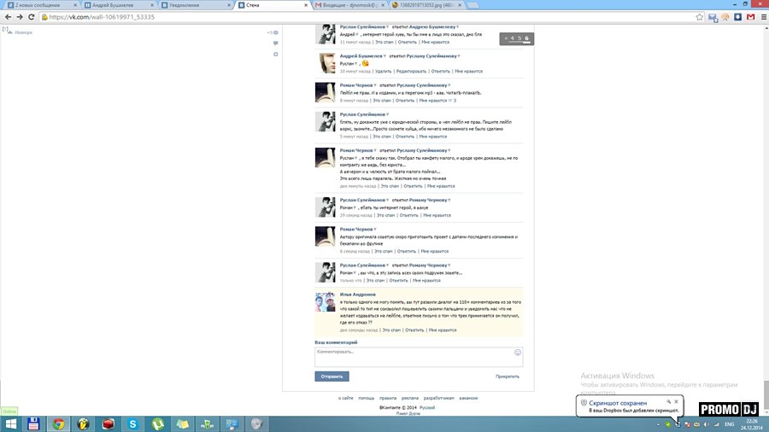Screen dimensions: 769x432
Task: Open uTorrent from the taskbar
Action: click(158, 423)
